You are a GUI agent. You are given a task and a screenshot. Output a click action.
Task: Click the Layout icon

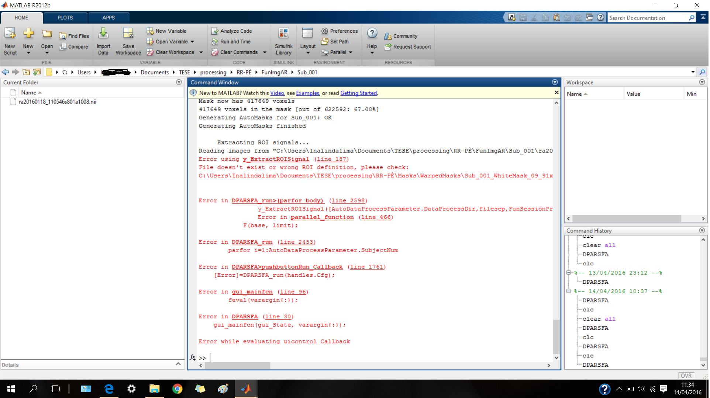pos(307,34)
